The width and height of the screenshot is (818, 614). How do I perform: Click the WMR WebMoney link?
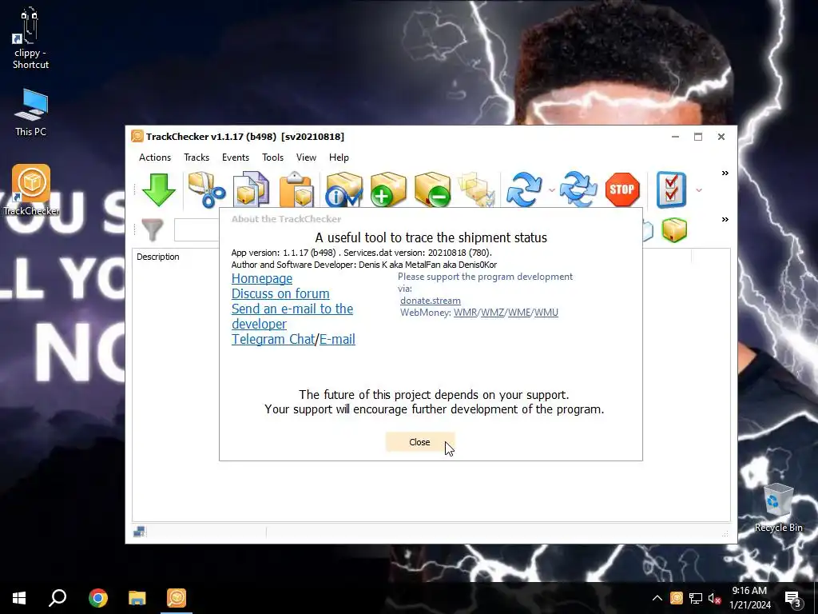(x=466, y=313)
